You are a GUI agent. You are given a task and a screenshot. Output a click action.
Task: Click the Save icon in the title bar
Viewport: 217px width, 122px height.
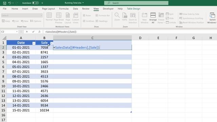(4, 3)
